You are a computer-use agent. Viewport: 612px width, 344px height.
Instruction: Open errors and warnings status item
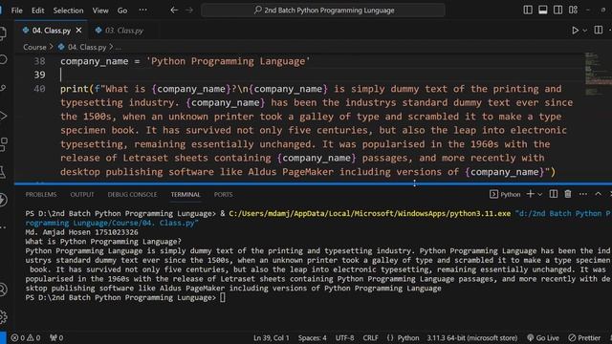pos(26,337)
